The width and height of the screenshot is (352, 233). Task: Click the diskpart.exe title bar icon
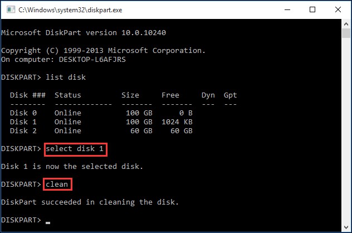pos(11,9)
